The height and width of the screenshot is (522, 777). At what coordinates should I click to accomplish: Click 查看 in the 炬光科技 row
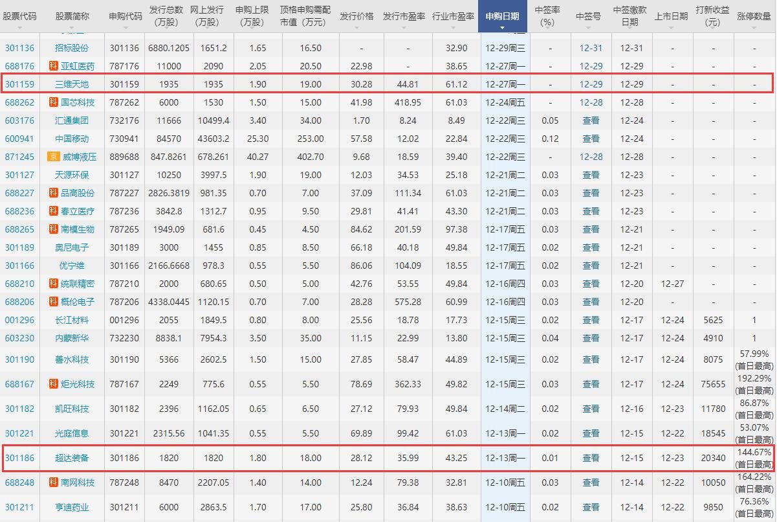591,384
